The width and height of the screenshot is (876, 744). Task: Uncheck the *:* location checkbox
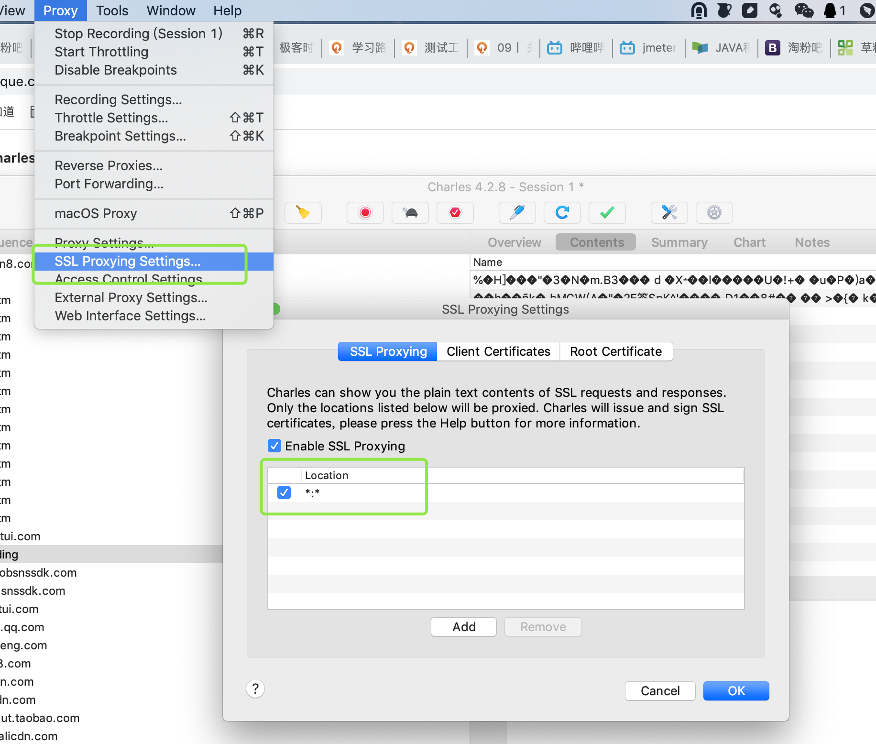(x=284, y=492)
